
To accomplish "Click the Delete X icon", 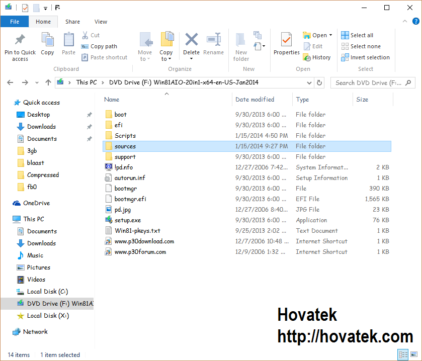I will (x=191, y=40).
